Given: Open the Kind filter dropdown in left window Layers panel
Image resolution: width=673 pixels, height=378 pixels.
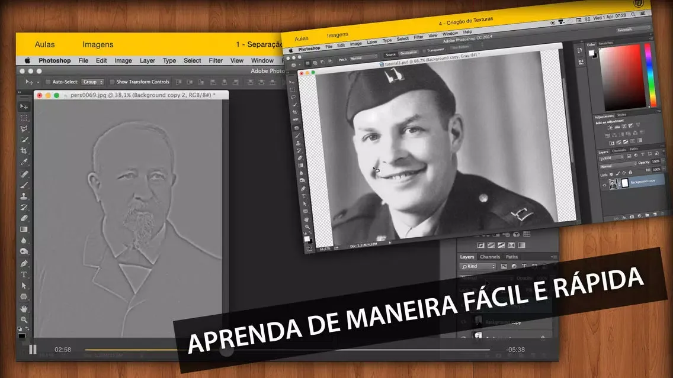Looking at the screenshot, I should 478,267.
